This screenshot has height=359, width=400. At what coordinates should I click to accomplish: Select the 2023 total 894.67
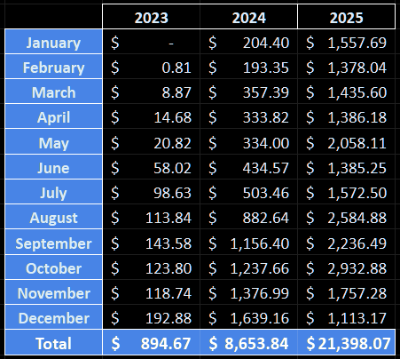pos(151,342)
